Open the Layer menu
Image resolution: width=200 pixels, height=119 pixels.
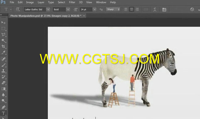coord(41,2)
